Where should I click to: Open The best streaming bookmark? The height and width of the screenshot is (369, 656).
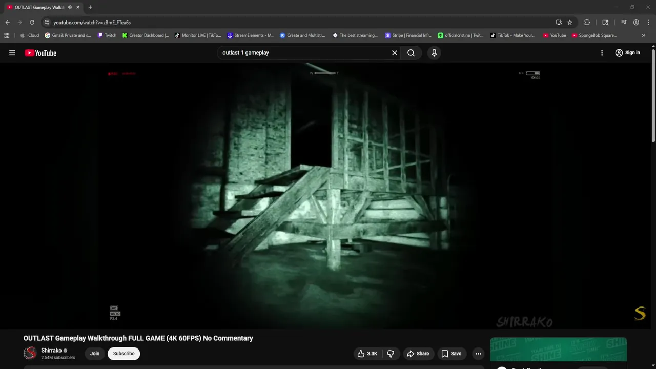tap(355, 35)
